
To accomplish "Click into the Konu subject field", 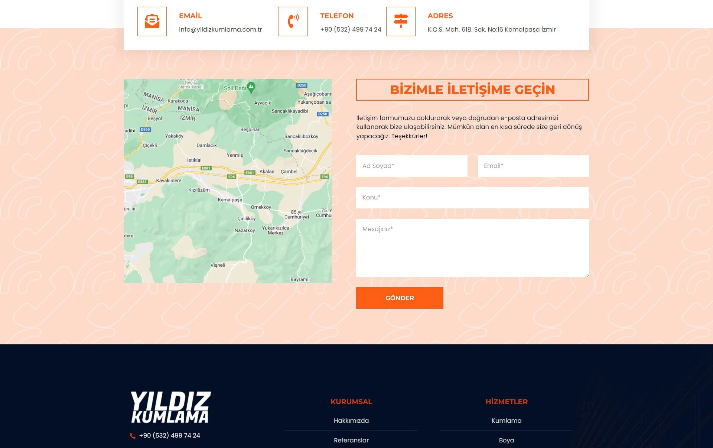I will pos(472,198).
